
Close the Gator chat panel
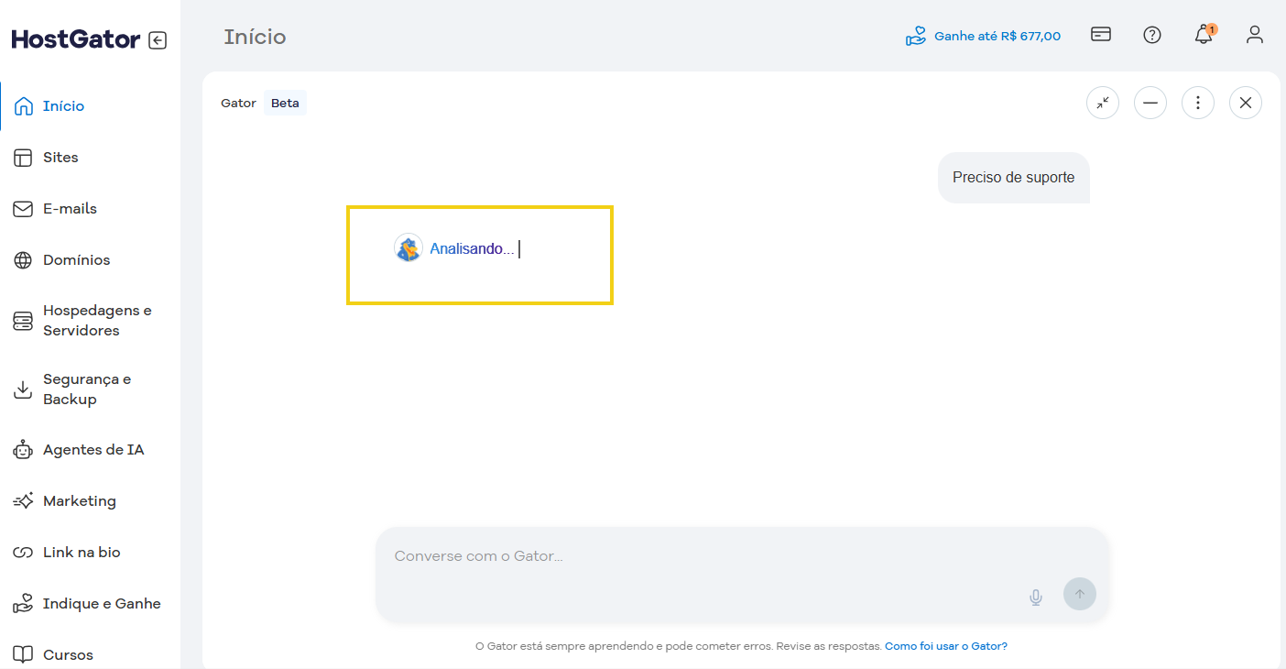1246,103
